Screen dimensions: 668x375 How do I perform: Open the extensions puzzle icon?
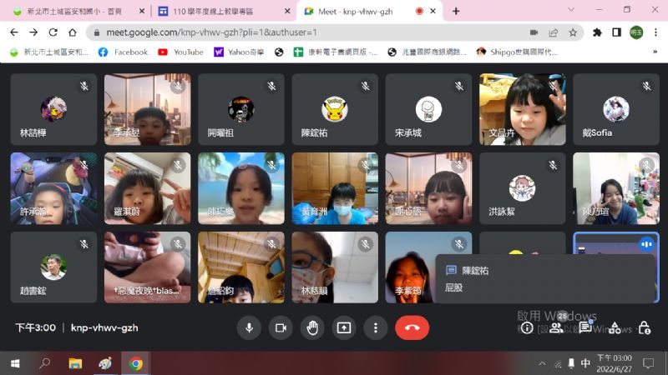[x=597, y=32]
